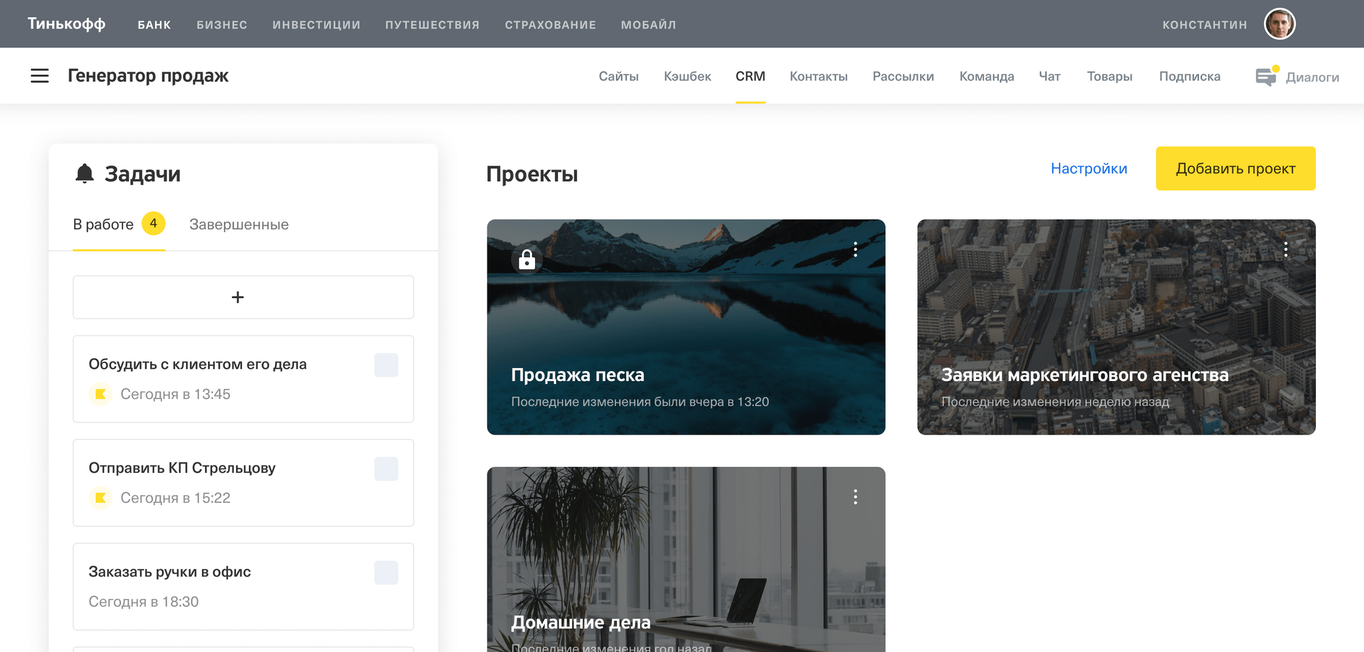
Task: Open the Заявки маркетингового агенства project
Action: [x=1116, y=327]
